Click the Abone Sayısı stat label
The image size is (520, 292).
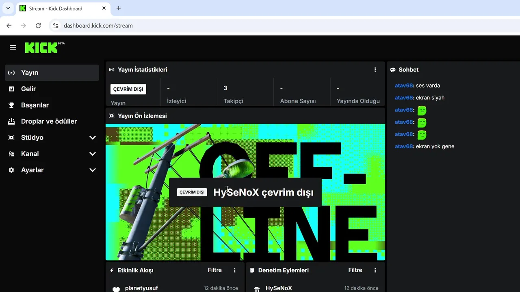click(x=298, y=101)
